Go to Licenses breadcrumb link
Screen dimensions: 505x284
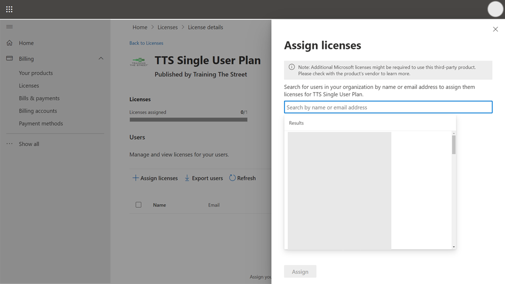167,27
